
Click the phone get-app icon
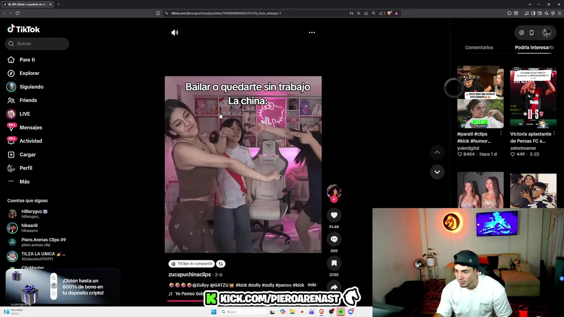531,33
